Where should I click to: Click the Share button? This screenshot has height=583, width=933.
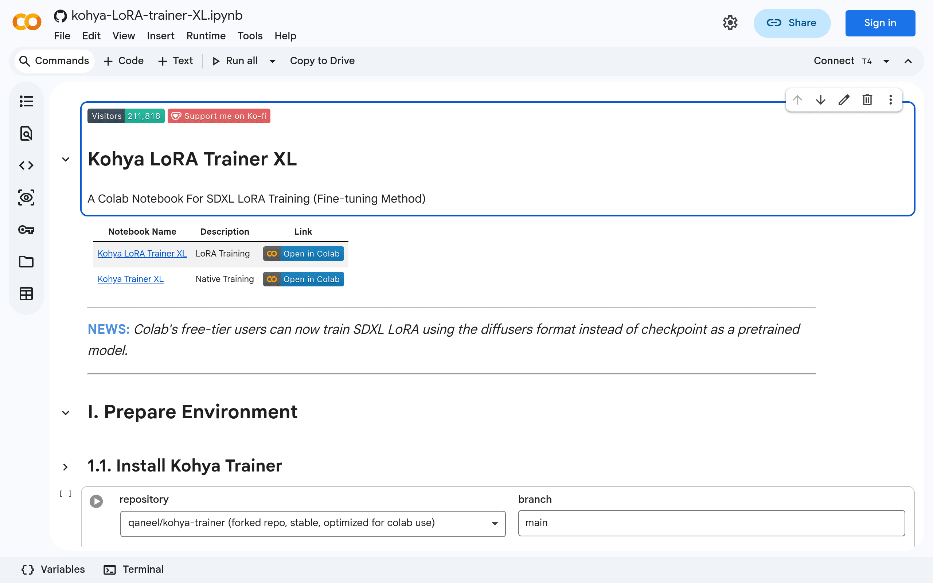pos(792,23)
